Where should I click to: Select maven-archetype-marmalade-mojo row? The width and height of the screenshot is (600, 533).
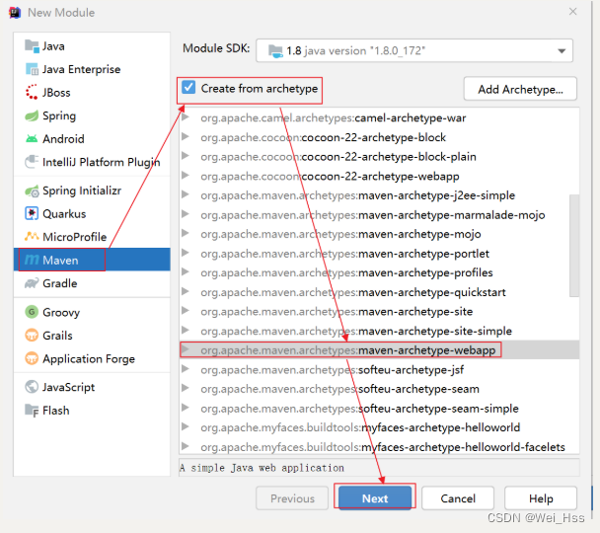[379, 214]
